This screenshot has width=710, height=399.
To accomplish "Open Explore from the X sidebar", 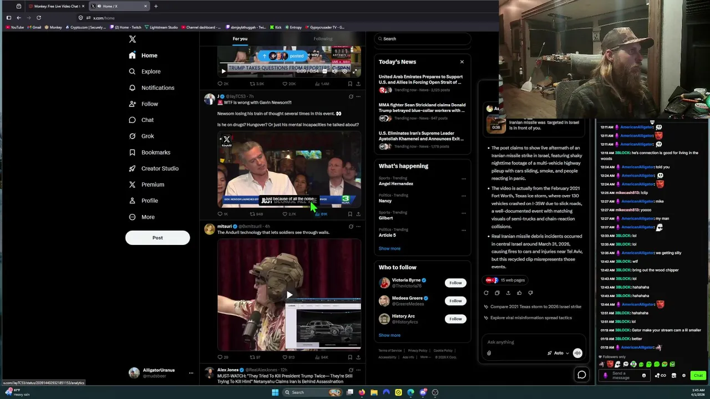I will point(144,71).
